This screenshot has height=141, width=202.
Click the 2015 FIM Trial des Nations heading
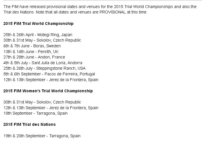coord(30,124)
